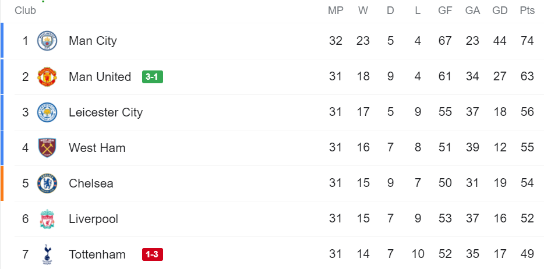This screenshot has width=544, height=269.
Task: Open the green 3-1 result badge
Action: coord(152,77)
